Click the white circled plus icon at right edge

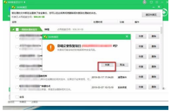tap(165, 12)
